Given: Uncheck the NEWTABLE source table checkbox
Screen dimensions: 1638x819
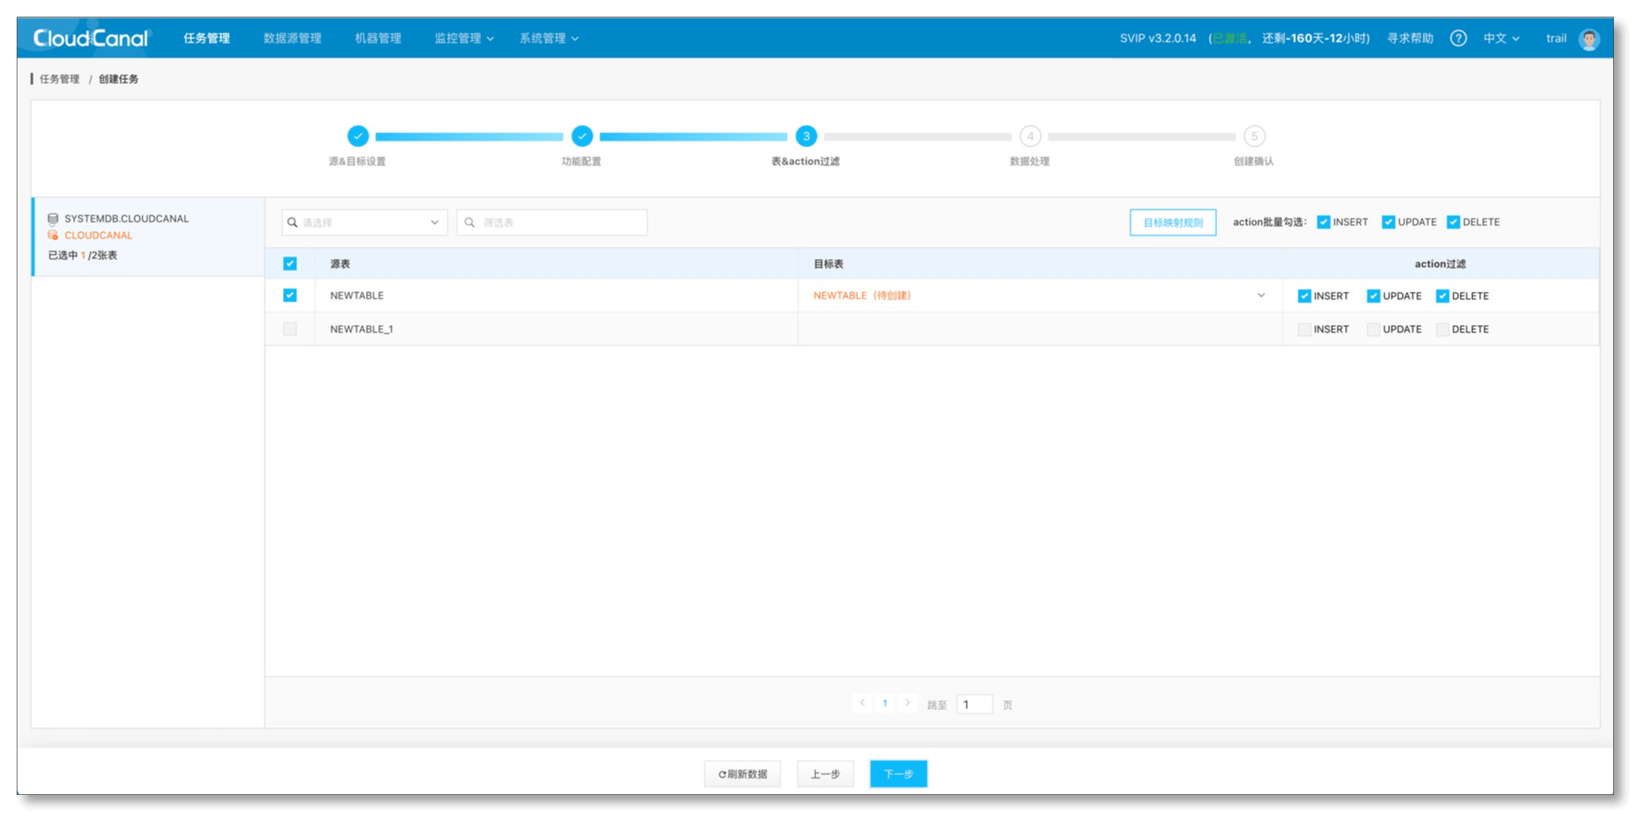Looking at the screenshot, I should coord(289,295).
